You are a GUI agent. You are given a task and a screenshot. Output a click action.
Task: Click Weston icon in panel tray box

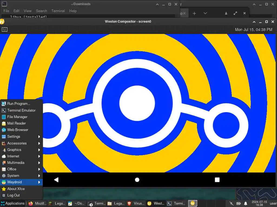[x=193, y=203]
